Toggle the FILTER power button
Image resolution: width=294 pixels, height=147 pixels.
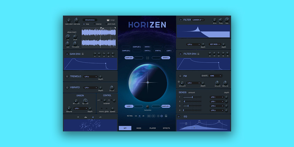click(180, 20)
